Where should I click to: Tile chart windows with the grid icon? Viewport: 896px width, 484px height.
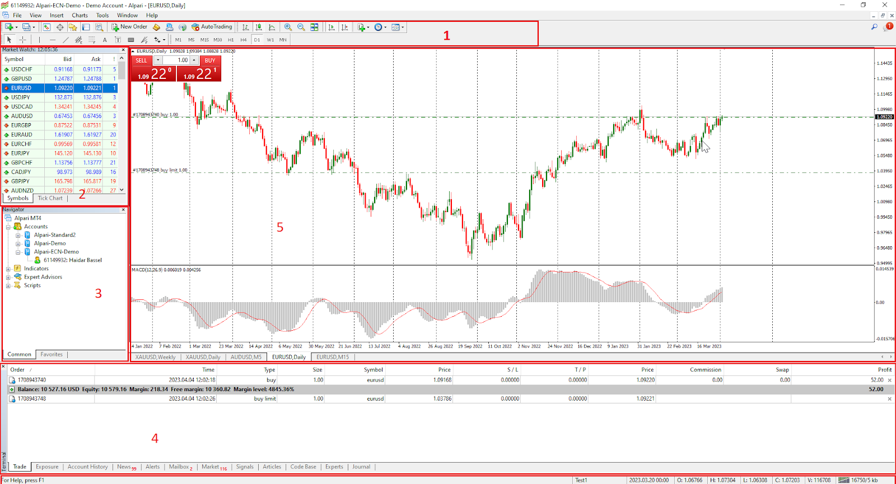click(x=314, y=27)
